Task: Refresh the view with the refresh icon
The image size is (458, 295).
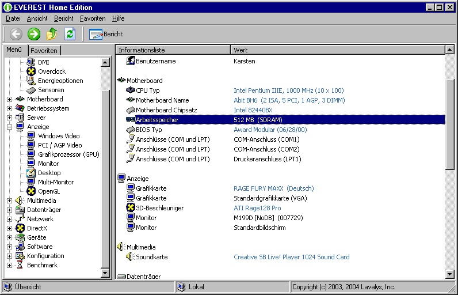Action: [70, 34]
